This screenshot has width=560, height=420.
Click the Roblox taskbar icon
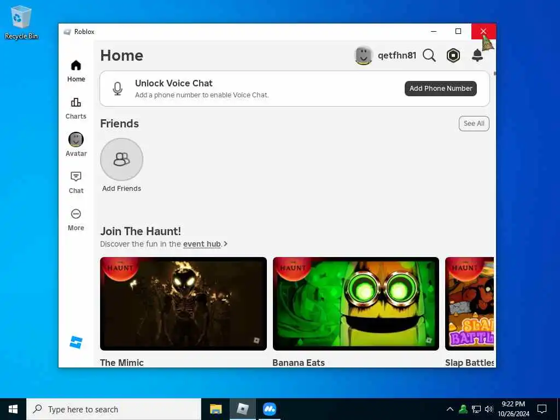coord(242,409)
